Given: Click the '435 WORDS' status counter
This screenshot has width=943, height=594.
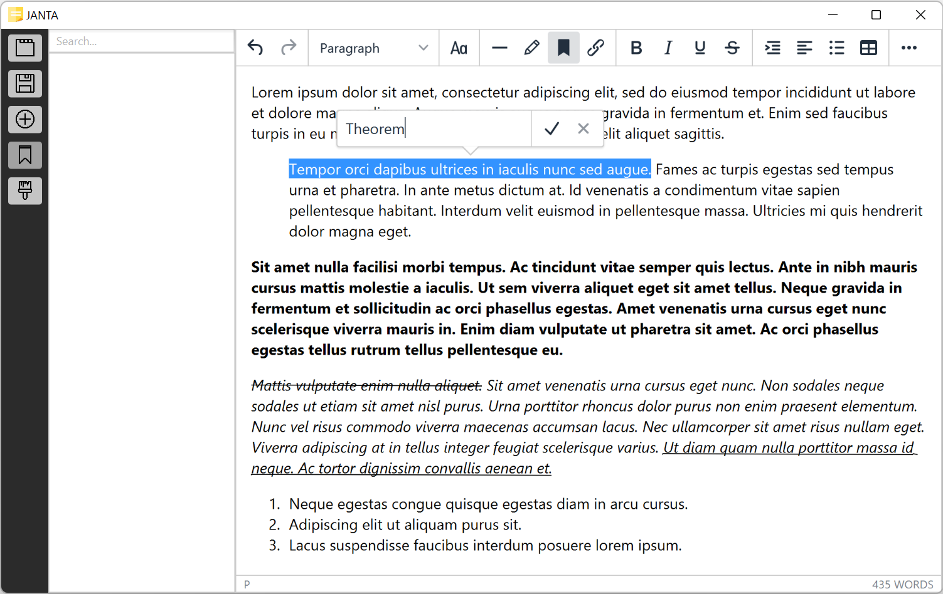Looking at the screenshot, I should pos(902,585).
